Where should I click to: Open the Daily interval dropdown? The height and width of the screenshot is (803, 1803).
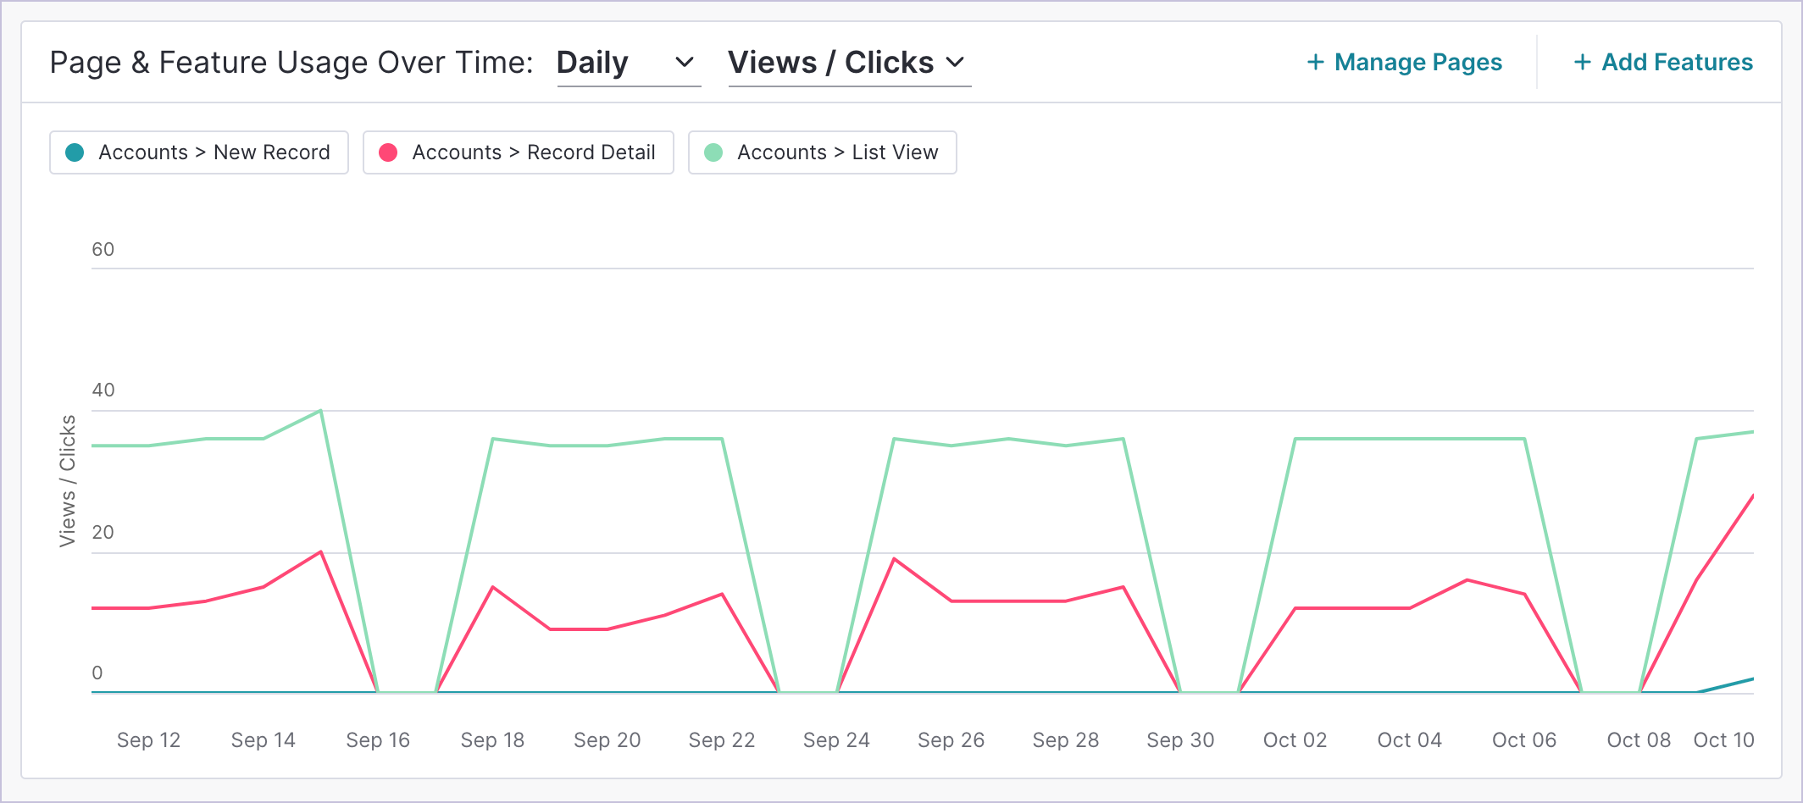click(628, 63)
